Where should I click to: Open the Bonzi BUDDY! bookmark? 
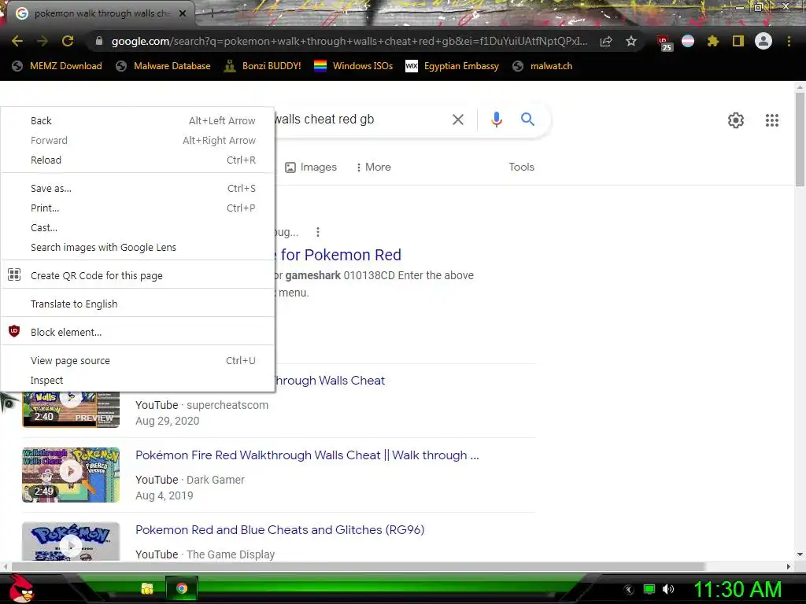263,66
